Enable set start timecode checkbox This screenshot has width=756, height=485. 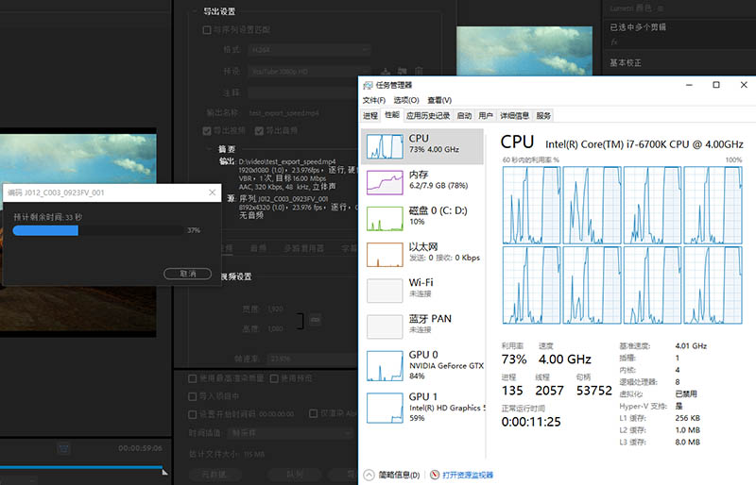tap(192, 414)
